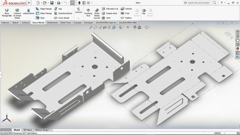Click the Search files and models field
This screenshot has height=135, width=240.
[x=198, y=3]
